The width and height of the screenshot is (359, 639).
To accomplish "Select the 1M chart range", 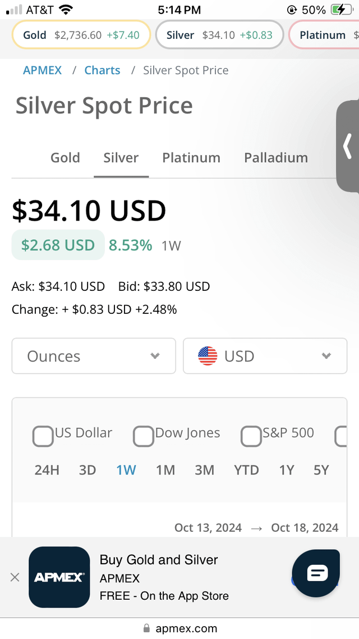I will (165, 470).
